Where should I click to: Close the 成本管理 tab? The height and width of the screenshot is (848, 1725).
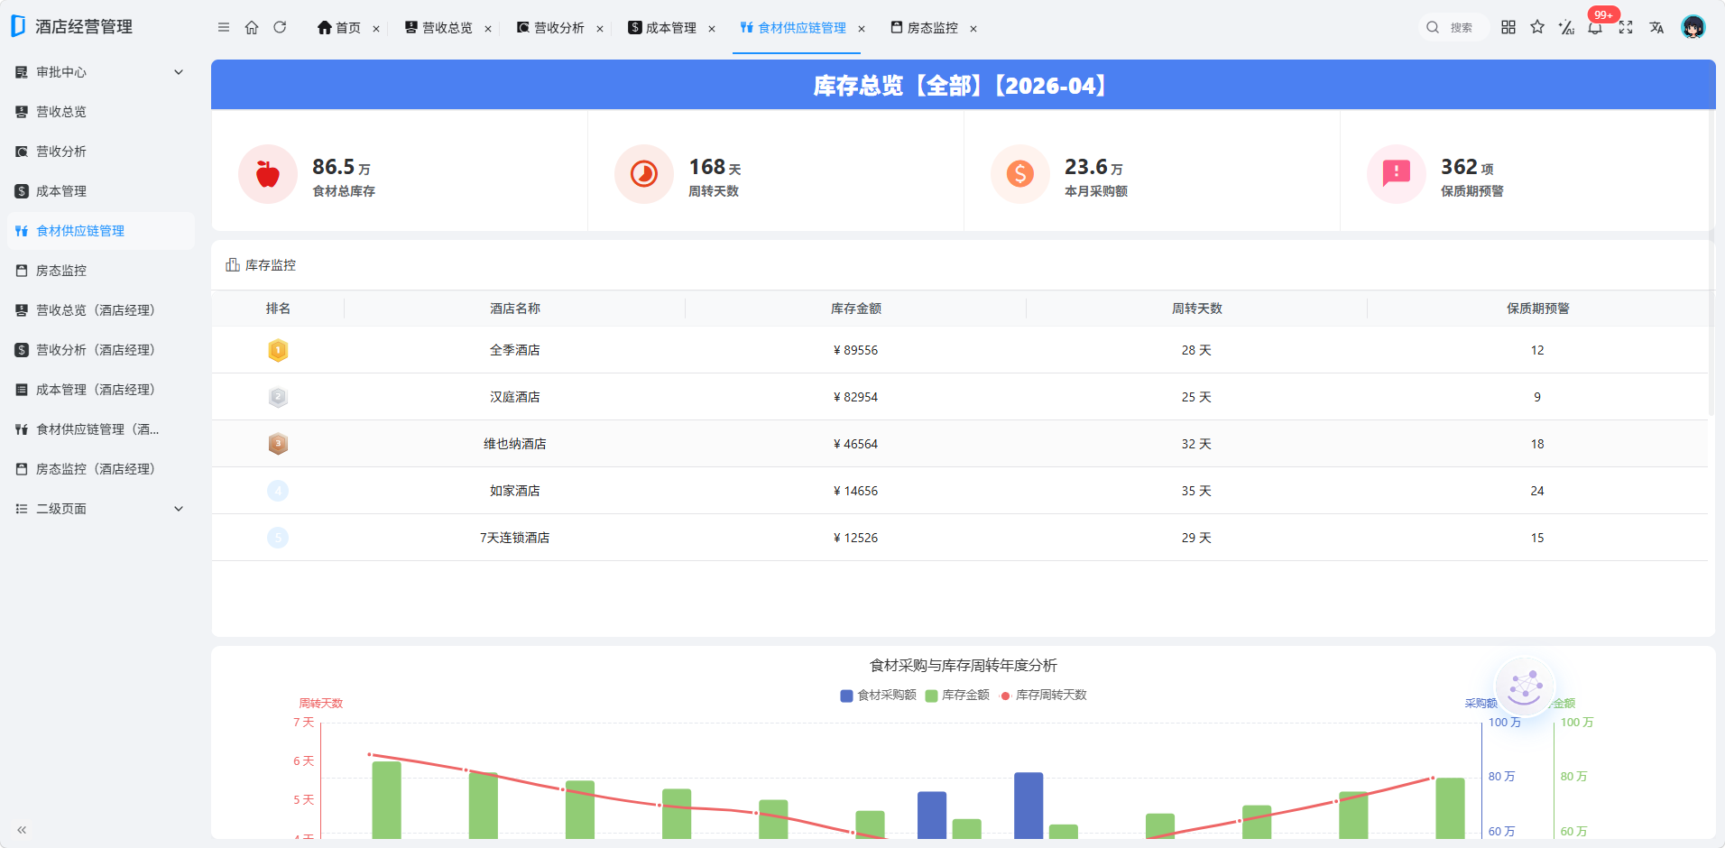coord(712,29)
